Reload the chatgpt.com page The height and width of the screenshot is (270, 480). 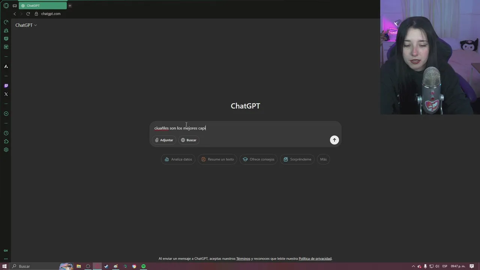(28, 14)
